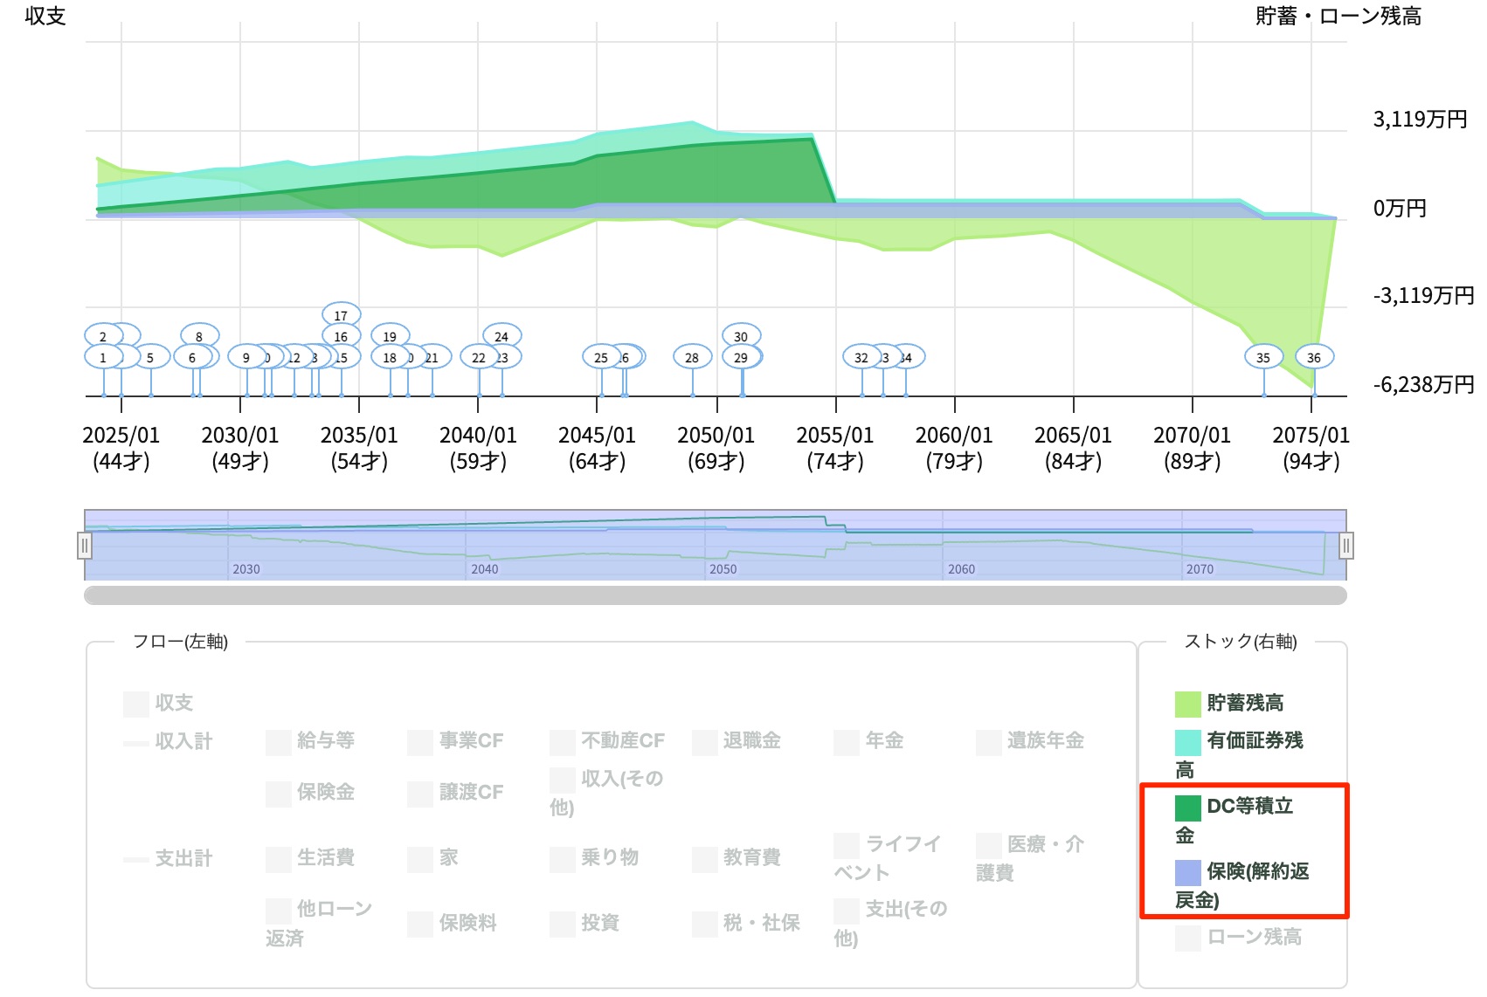This screenshot has height=997, width=1487.
Task: Click event marker number 17
Action: coord(341,315)
